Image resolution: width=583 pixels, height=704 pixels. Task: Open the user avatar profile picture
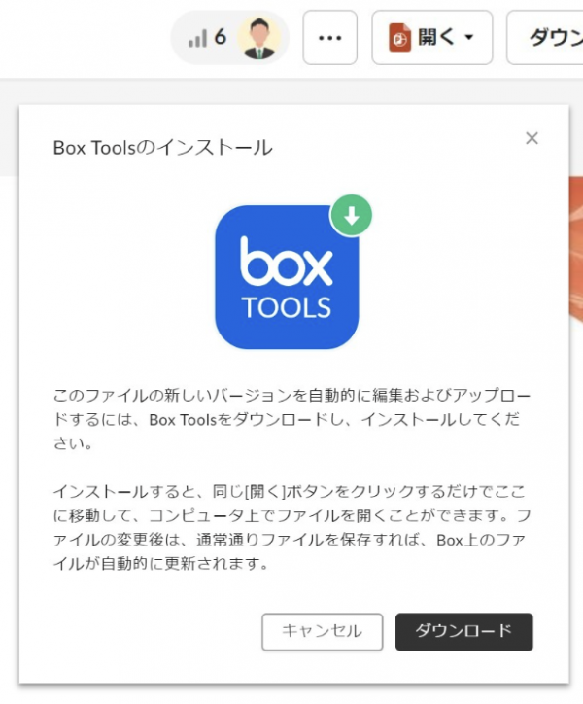[259, 38]
